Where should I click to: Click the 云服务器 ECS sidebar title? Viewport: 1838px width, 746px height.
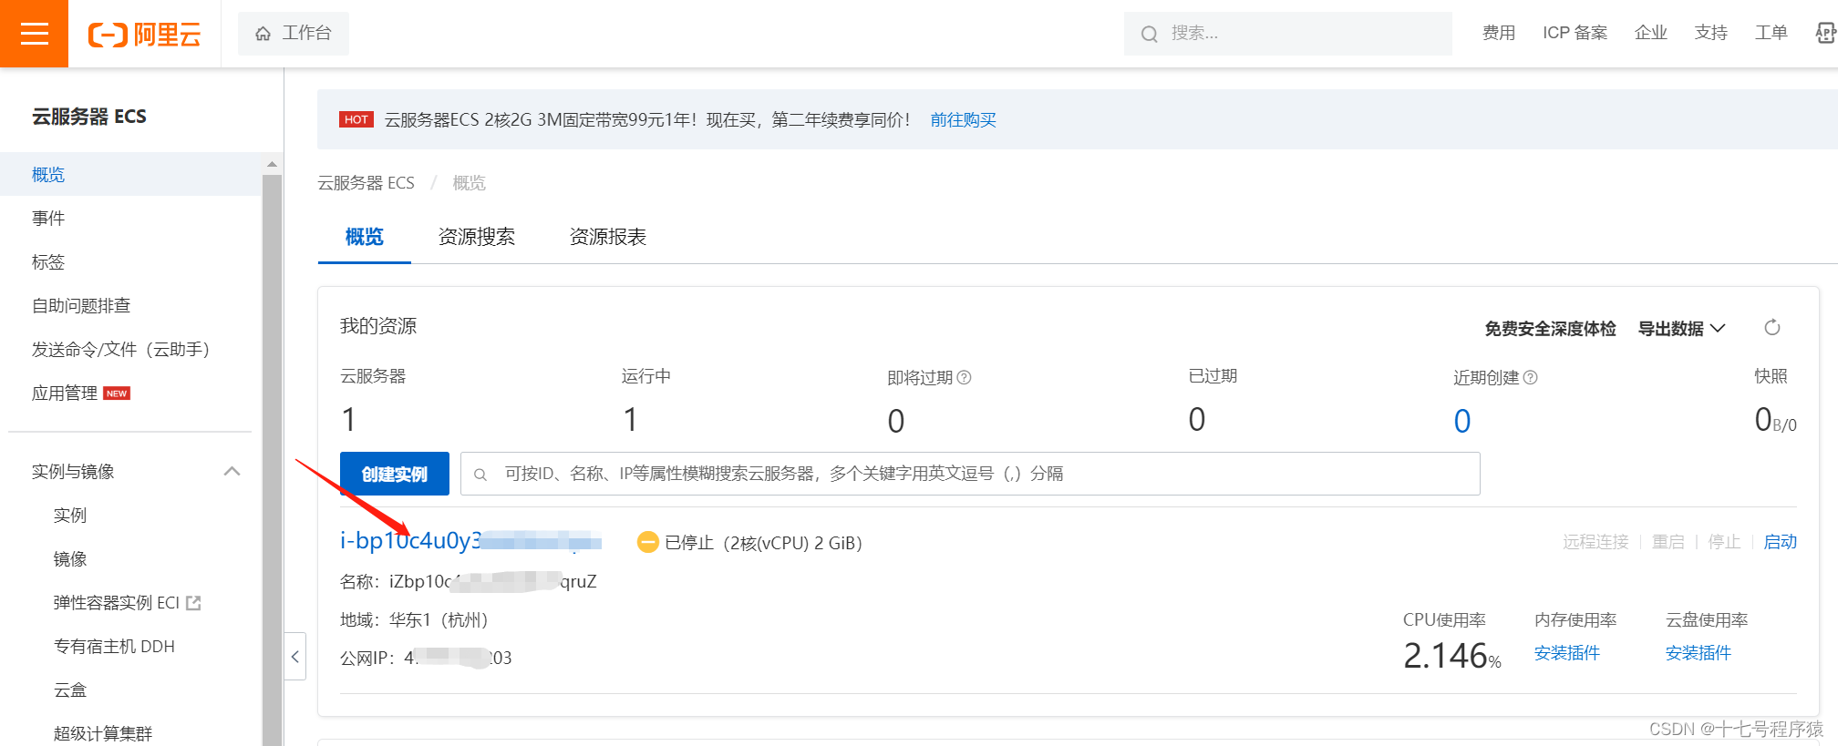pyautogui.click(x=88, y=117)
